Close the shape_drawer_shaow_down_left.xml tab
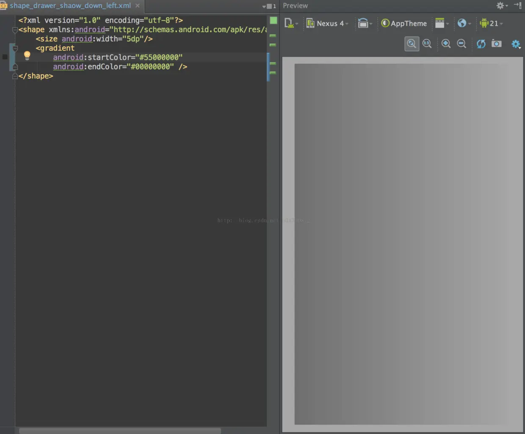Viewport: 525px width, 434px height. click(138, 6)
